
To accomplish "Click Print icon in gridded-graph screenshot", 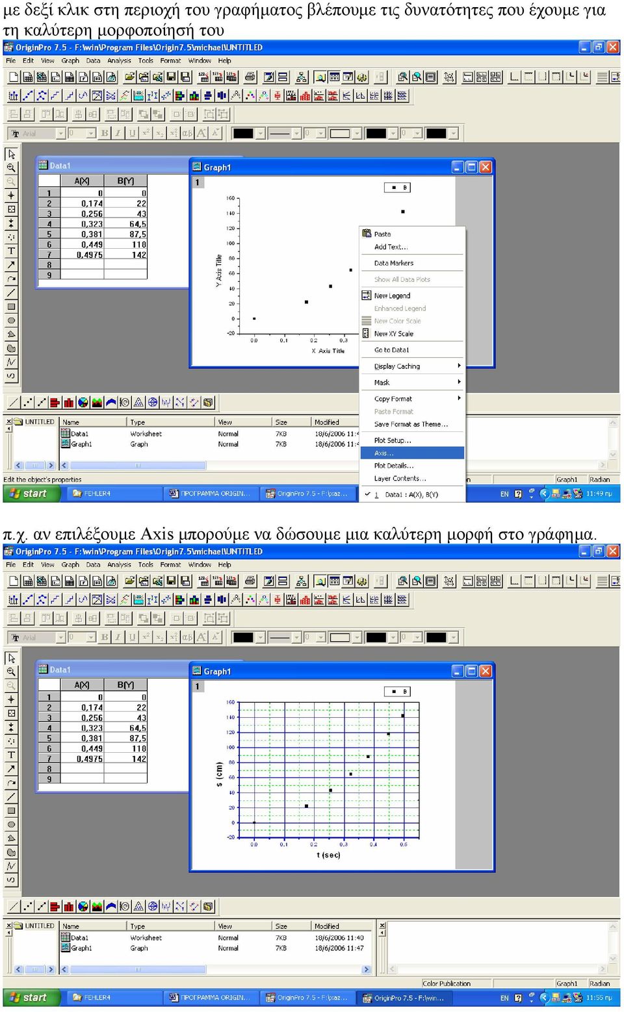I will coord(250,581).
